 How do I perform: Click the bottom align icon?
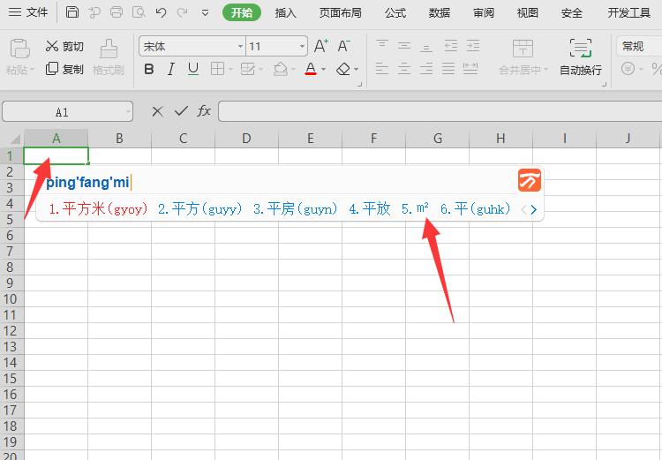426,46
